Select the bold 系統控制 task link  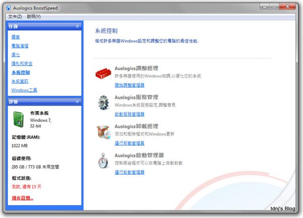[21, 72]
